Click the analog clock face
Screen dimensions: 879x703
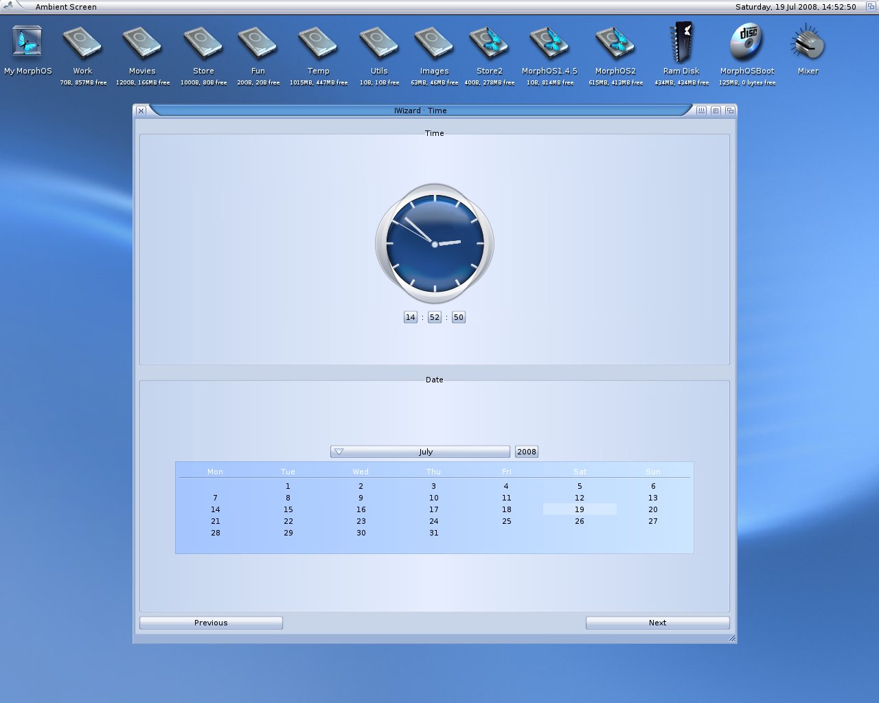coord(435,244)
